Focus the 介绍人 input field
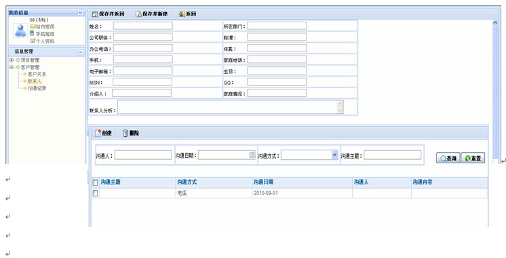The image size is (506, 258). [x=142, y=93]
